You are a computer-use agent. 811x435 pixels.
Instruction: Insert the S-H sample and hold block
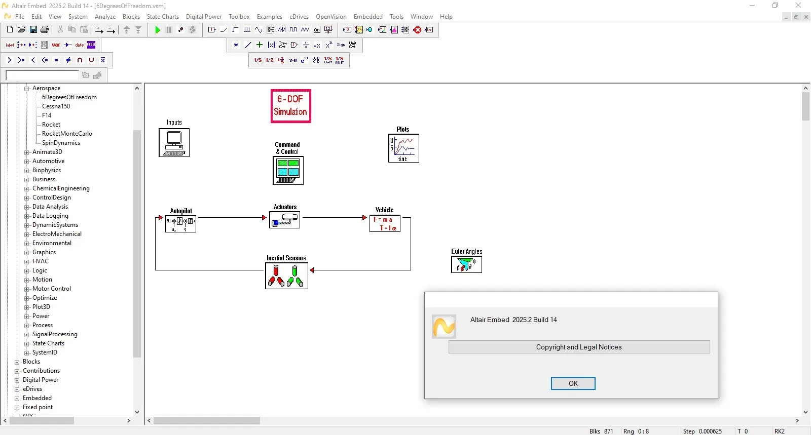tap(293, 60)
